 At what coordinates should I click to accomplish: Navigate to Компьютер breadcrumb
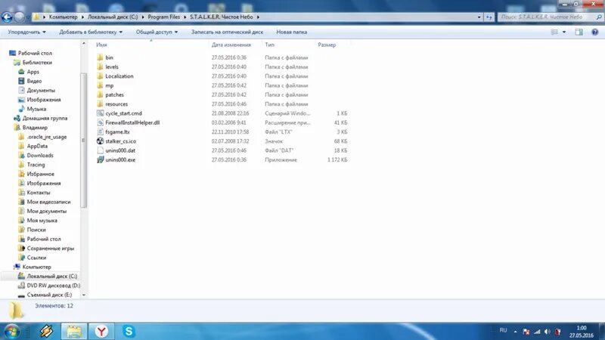tap(63, 17)
